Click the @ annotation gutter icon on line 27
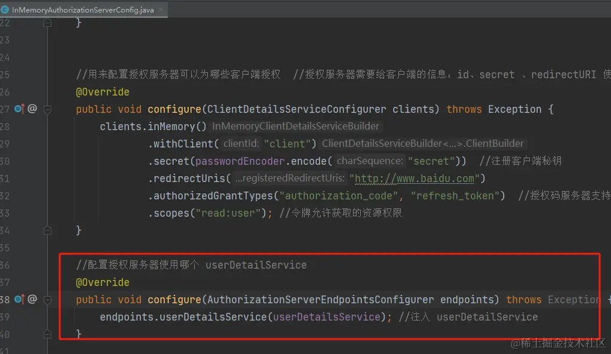The height and width of the screenshot is (354, 611). click(x=32, y=109)
